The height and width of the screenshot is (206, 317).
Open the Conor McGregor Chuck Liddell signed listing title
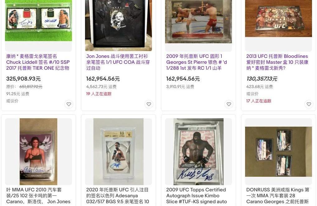coord(38,62)
